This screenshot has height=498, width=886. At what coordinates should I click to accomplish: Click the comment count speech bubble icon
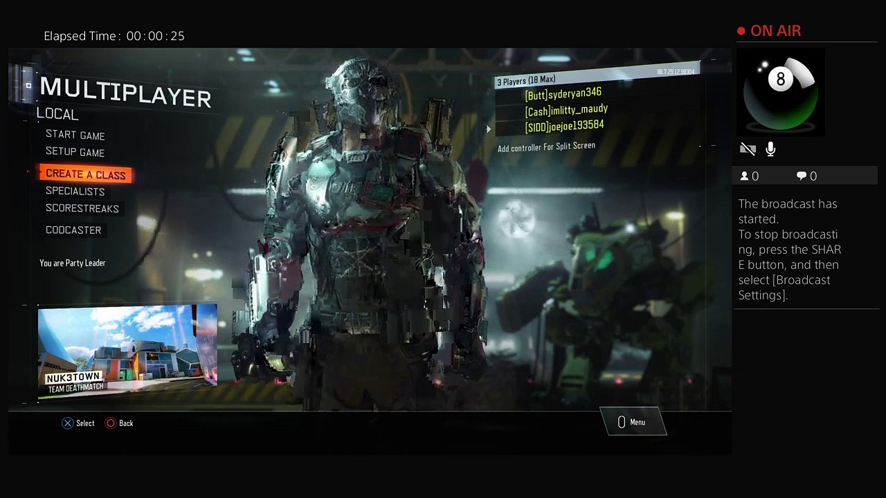coord(802,176)
